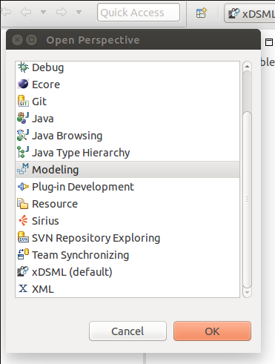Select the Modeling perspective entry

127,170
